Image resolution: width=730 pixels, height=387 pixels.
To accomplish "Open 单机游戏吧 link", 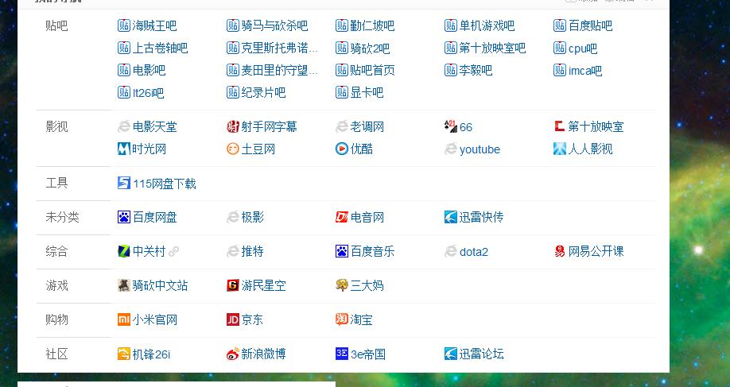I will pyautogui.click(x=487, y=25).
